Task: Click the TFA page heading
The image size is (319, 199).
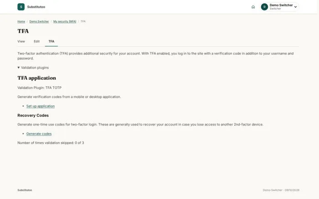Action: 23,31
